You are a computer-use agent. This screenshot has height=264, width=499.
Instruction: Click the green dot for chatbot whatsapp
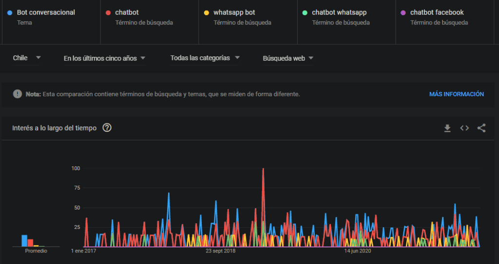click(x=305, y=13)
